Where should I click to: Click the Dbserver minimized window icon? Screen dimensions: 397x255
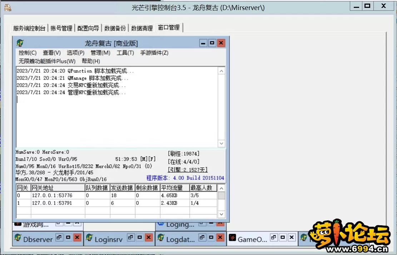tap(18, 238)
